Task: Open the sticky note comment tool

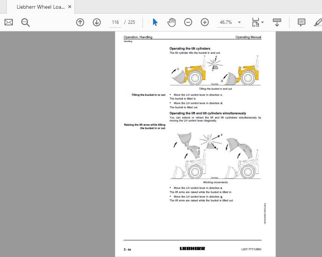Action: 301,22
